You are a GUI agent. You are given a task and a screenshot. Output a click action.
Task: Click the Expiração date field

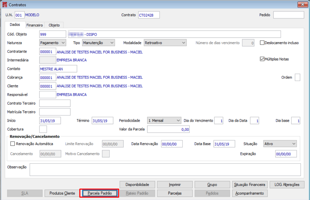pyautogui.click(x=286, y=154)
